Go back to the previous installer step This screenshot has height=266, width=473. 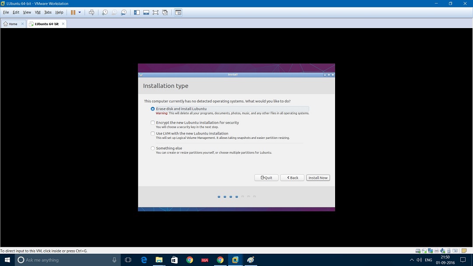click(292, 178)
